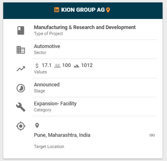Click the Expansion- Facility category entry
Screen dimensions: 167x161
[x=94, y=107]
